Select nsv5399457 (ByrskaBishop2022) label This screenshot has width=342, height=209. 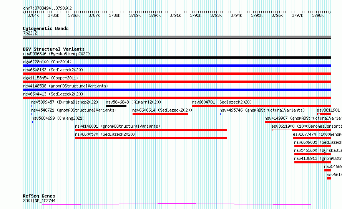(x=65, y=102)
